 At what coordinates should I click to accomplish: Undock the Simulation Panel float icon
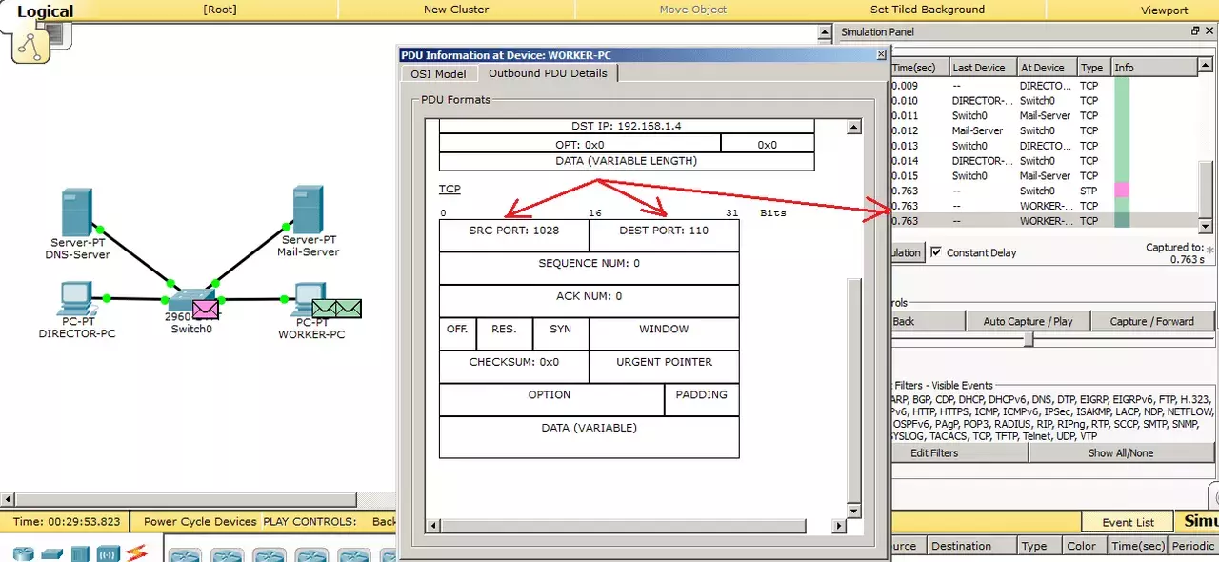[1196, 31]
